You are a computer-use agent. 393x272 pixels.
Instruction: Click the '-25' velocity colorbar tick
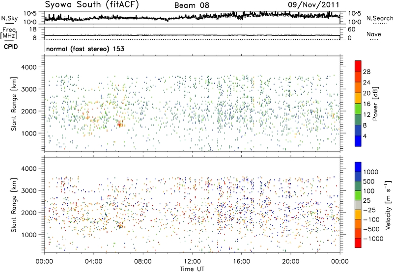(369, 210)
